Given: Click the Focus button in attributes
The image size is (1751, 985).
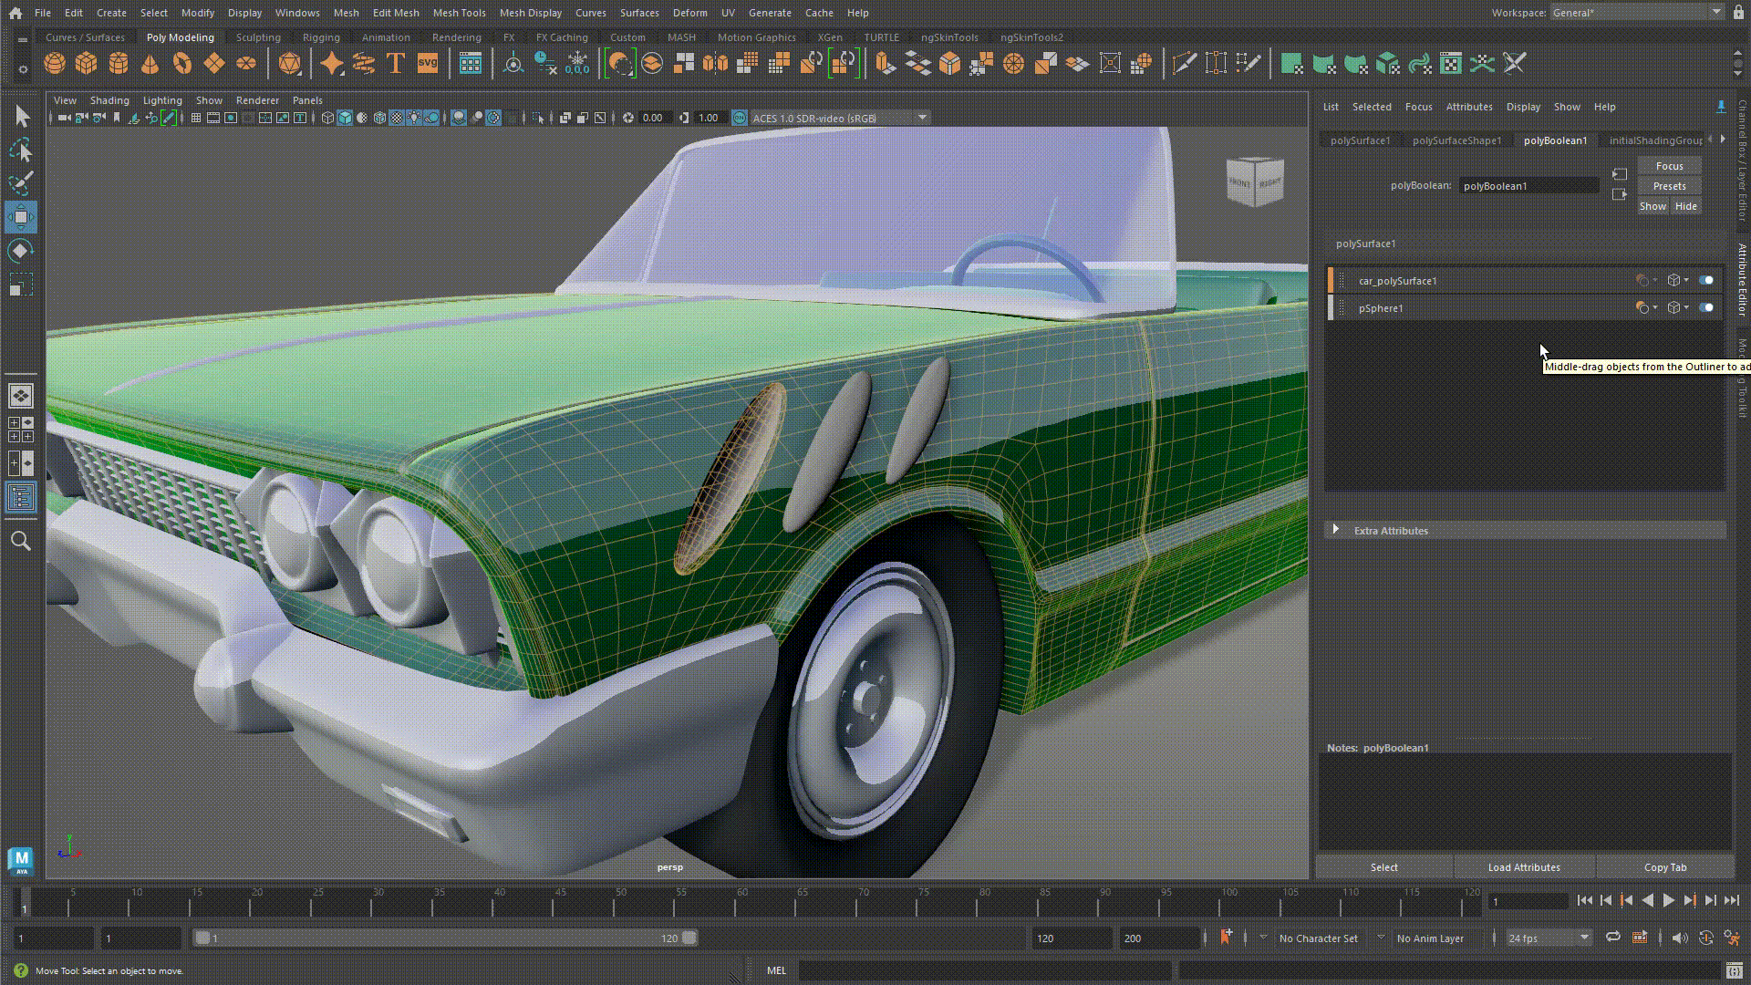Looking at the screenshot, I should point(1669,166).
